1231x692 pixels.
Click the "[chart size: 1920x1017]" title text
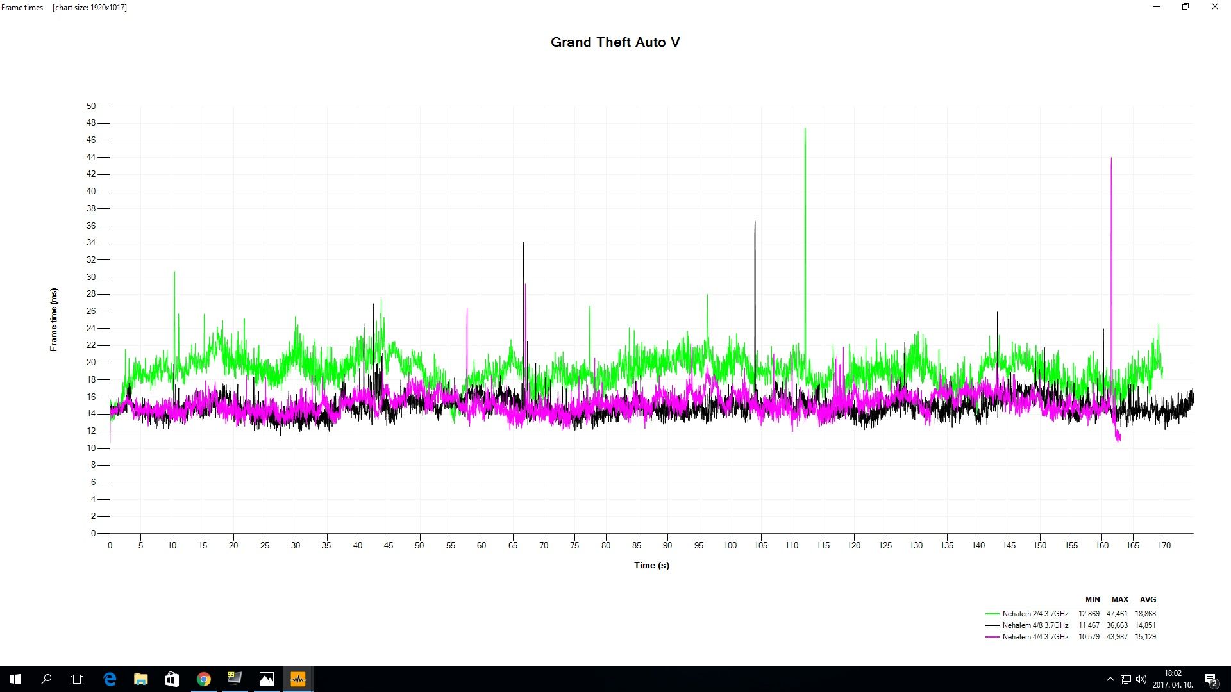pyautogui.click(x=90, y=8)
